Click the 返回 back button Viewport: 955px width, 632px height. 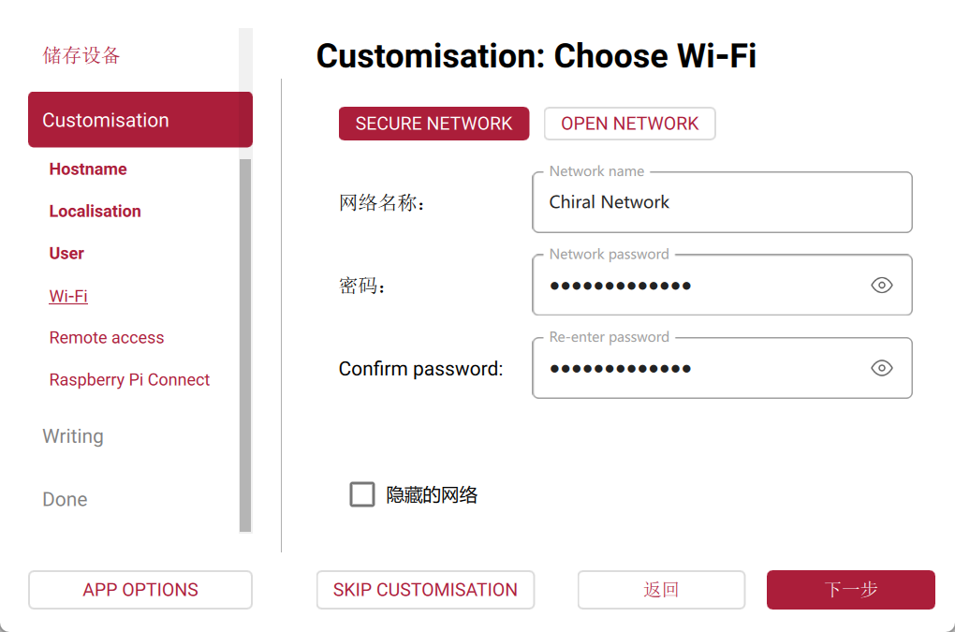click(661, 590)
